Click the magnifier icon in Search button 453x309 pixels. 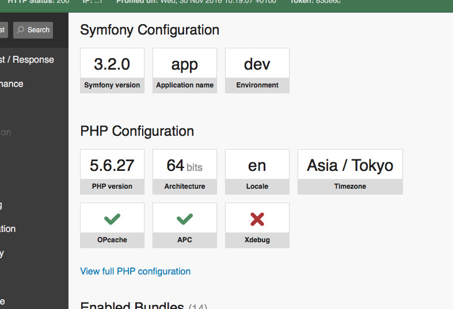coord(21,30)
